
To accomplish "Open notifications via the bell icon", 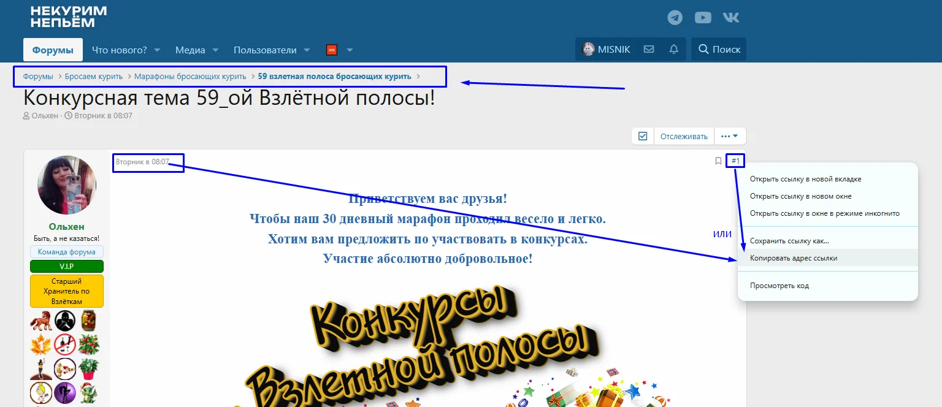I will tap(673, 49).
